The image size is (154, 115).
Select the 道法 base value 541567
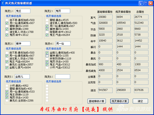pyautogui.click(x=105, y=90)
